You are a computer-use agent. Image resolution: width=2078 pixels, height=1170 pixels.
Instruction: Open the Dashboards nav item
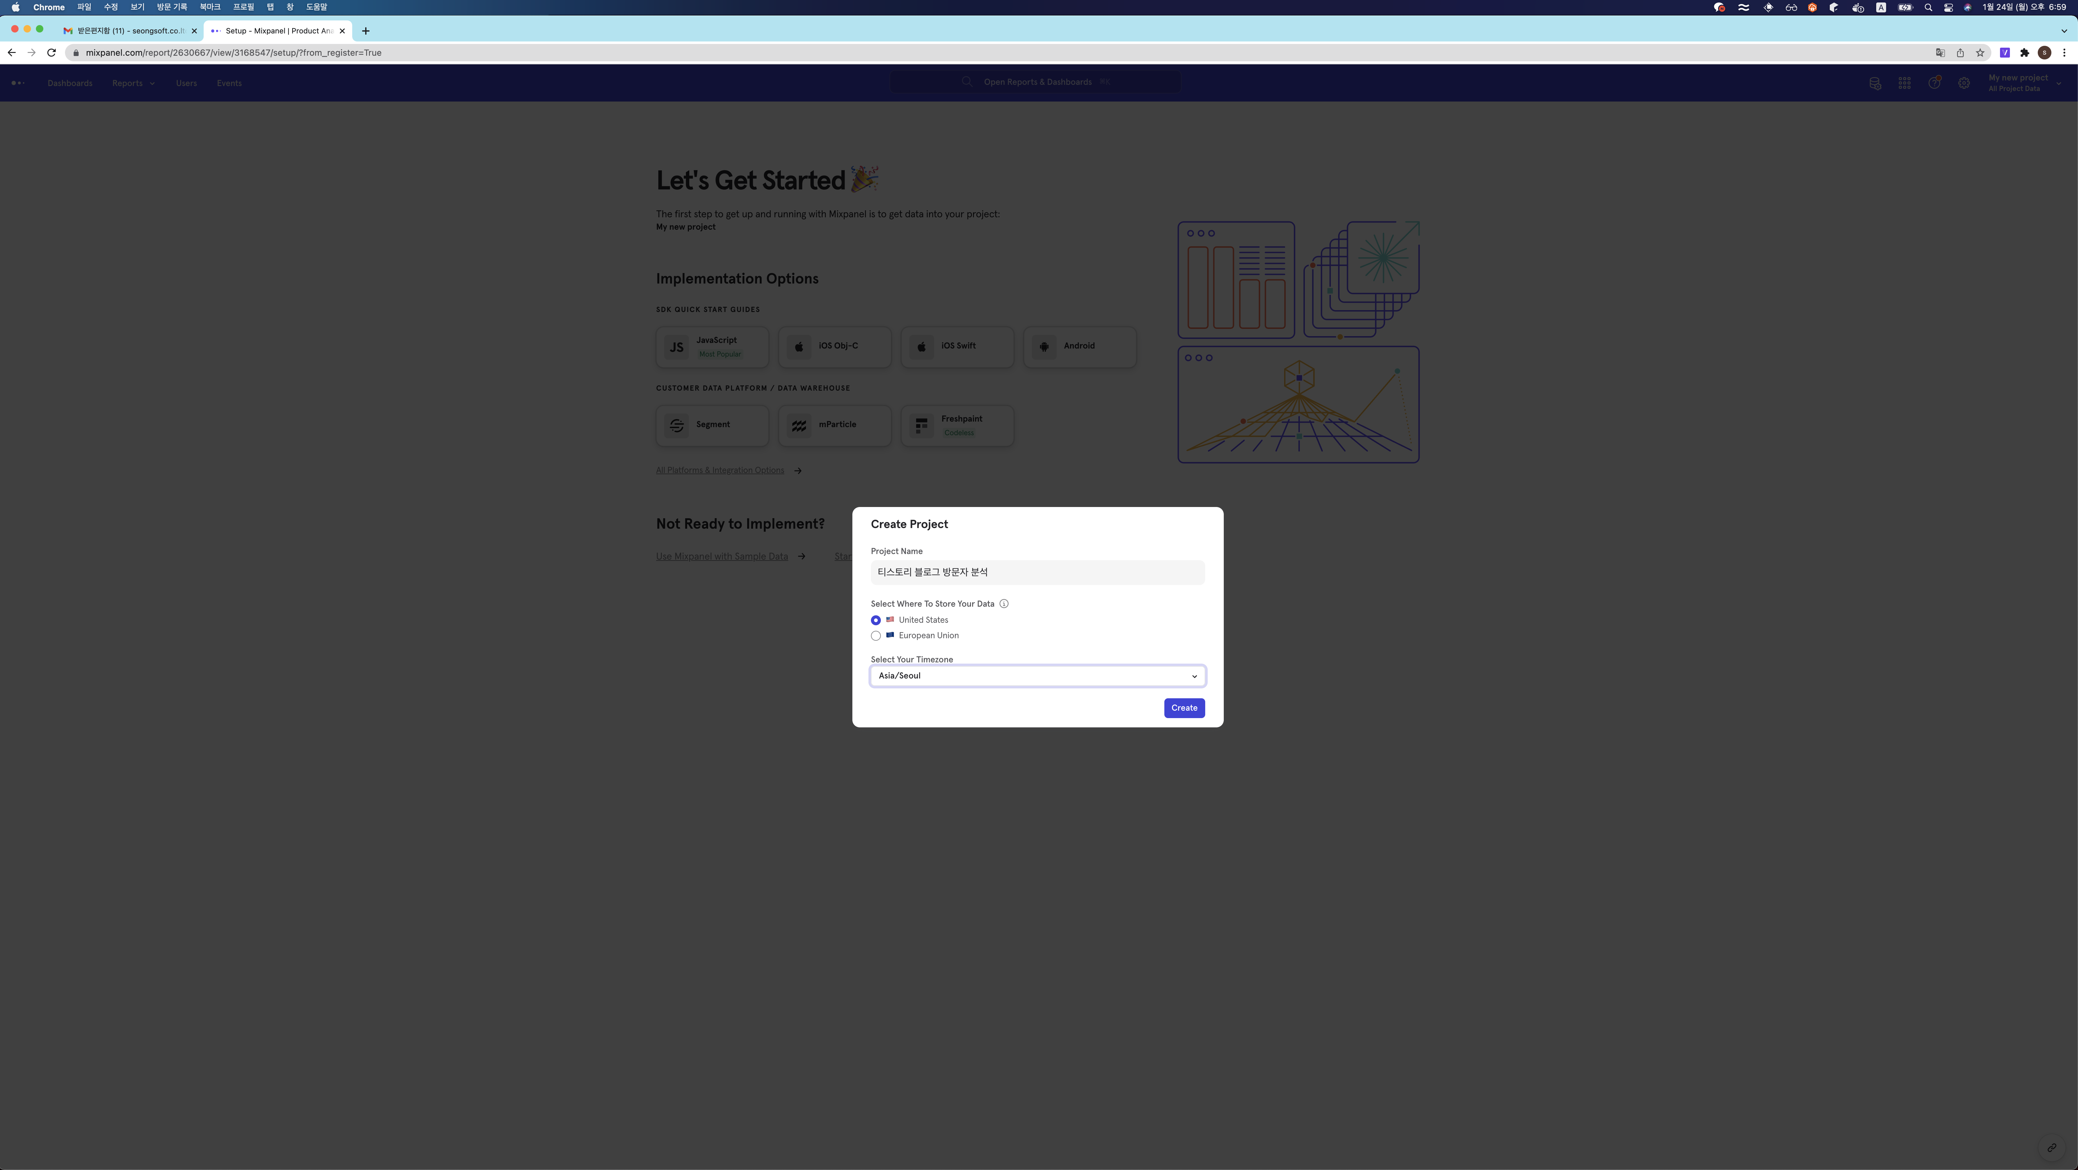(70, 83)
